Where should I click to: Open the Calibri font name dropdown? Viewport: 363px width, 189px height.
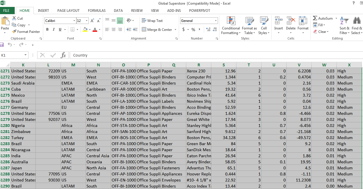pos(74,21)
